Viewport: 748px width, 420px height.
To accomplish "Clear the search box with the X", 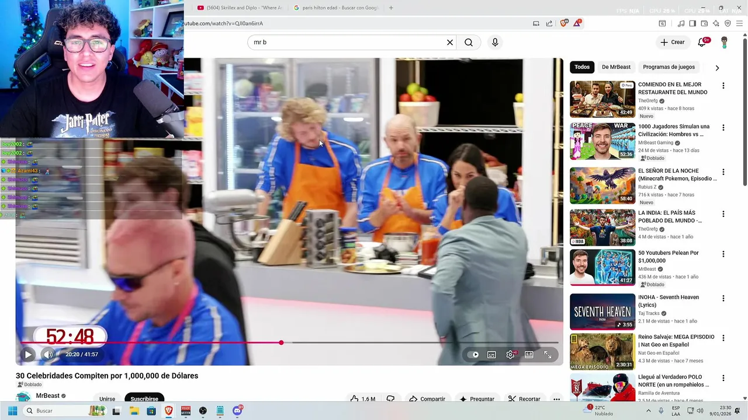I will pos(450,42).
